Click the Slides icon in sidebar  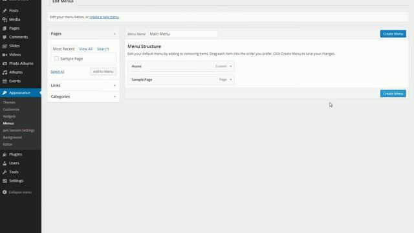point(5,46)
